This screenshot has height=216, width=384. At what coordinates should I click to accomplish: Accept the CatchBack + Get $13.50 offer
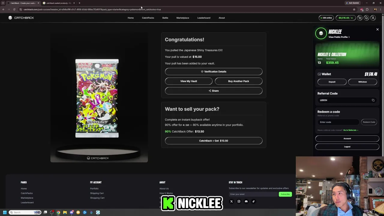coord(214,141)
